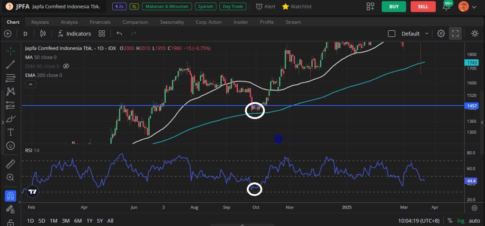
Task: Open the Makanan & Minuman sector tag
Action: pyautogui.click(x=167, y=7)
